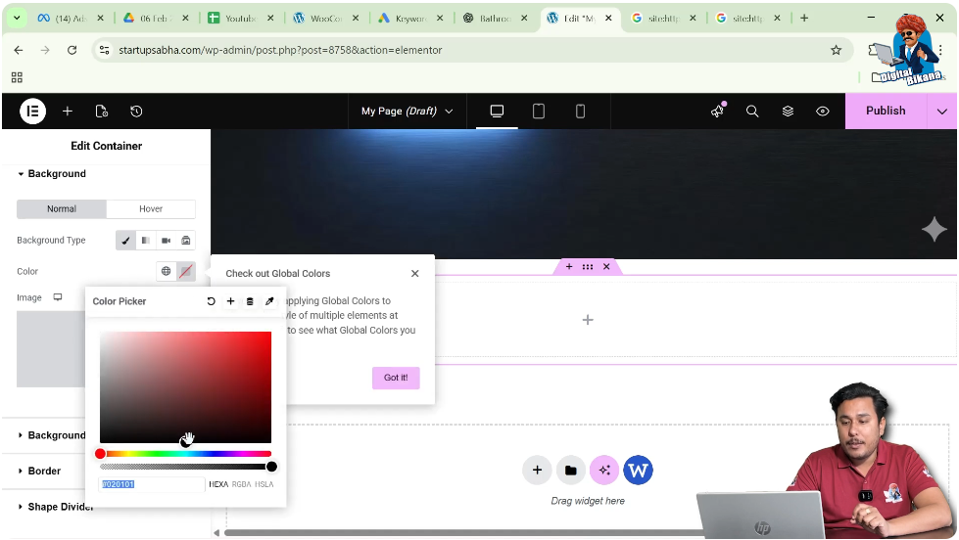Click the hex color value field
Screen dimensions: 959x540
pos(152,484)
